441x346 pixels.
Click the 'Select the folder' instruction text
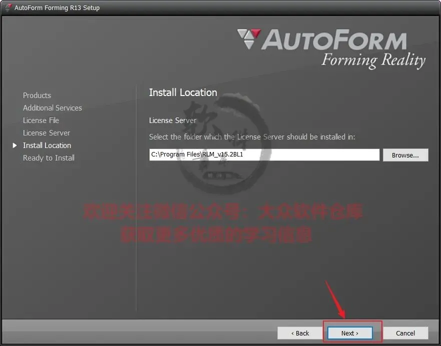[252, 137]
